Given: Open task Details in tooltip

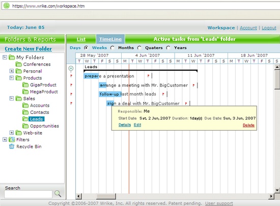Looking at the screenshot, I should 125,125.
